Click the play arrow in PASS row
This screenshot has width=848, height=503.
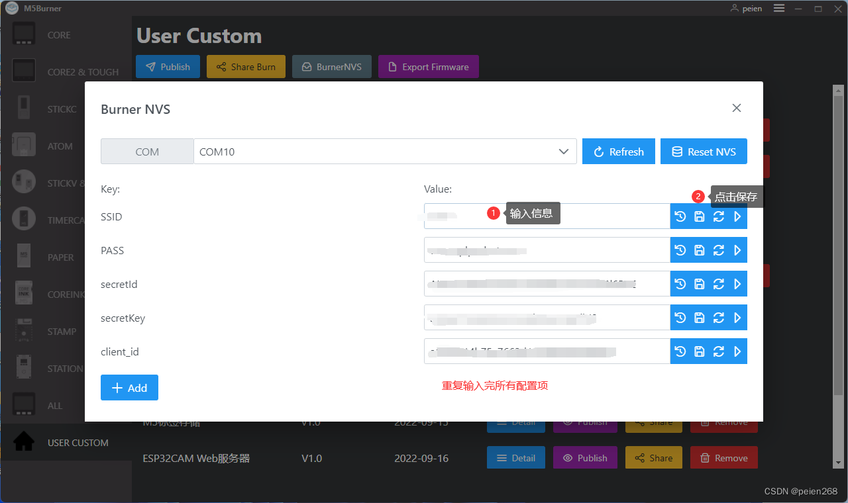coord(737,250)
